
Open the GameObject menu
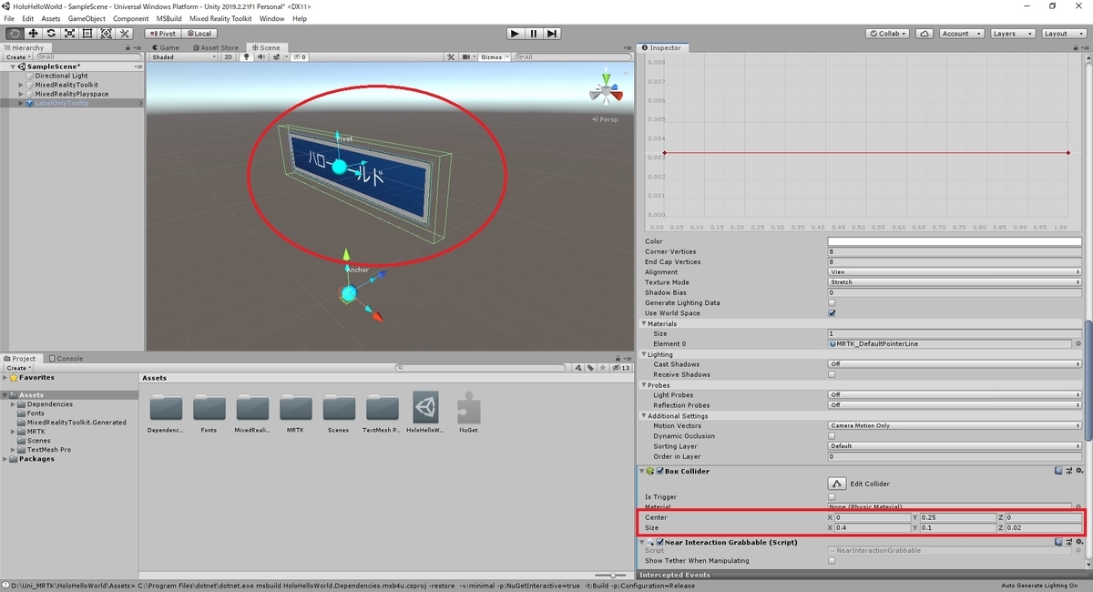(x=87, y=18)
